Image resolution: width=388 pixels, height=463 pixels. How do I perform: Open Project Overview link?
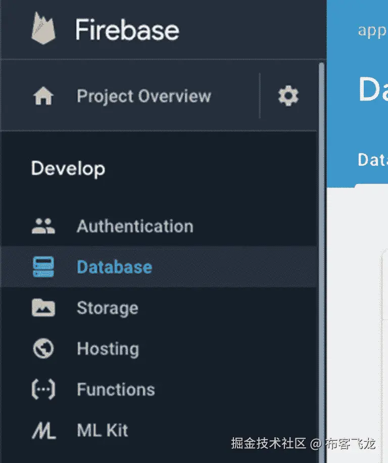pos(143,96)
